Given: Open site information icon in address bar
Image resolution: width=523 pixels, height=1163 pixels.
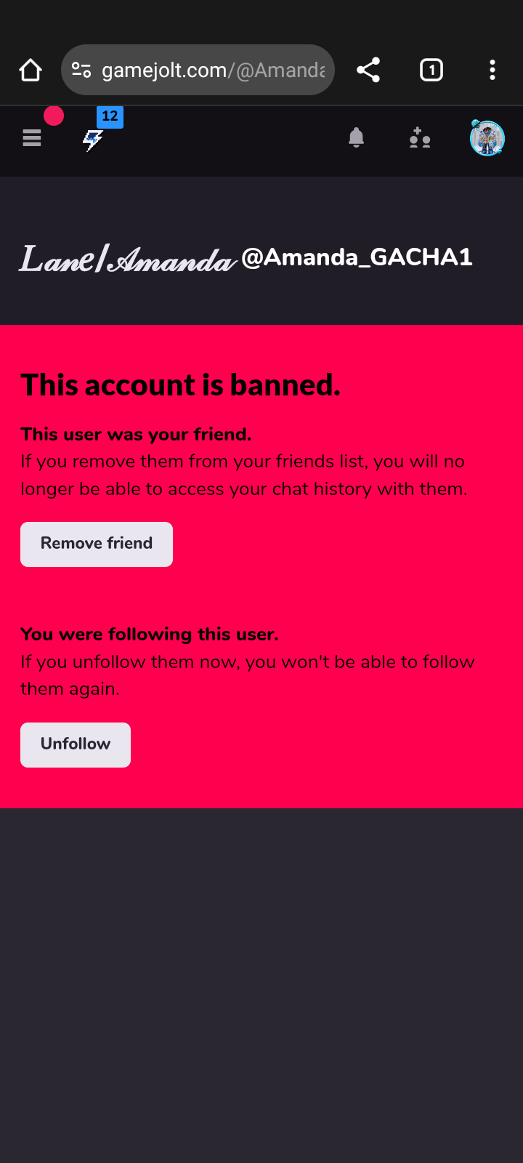Looking at the screenshot, I should point(81,71).
